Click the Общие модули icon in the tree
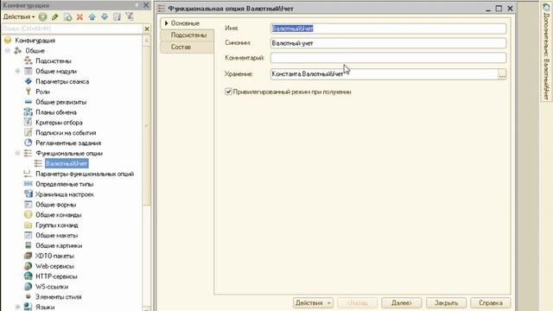This screenshot has width=553, height=311. 29,71
